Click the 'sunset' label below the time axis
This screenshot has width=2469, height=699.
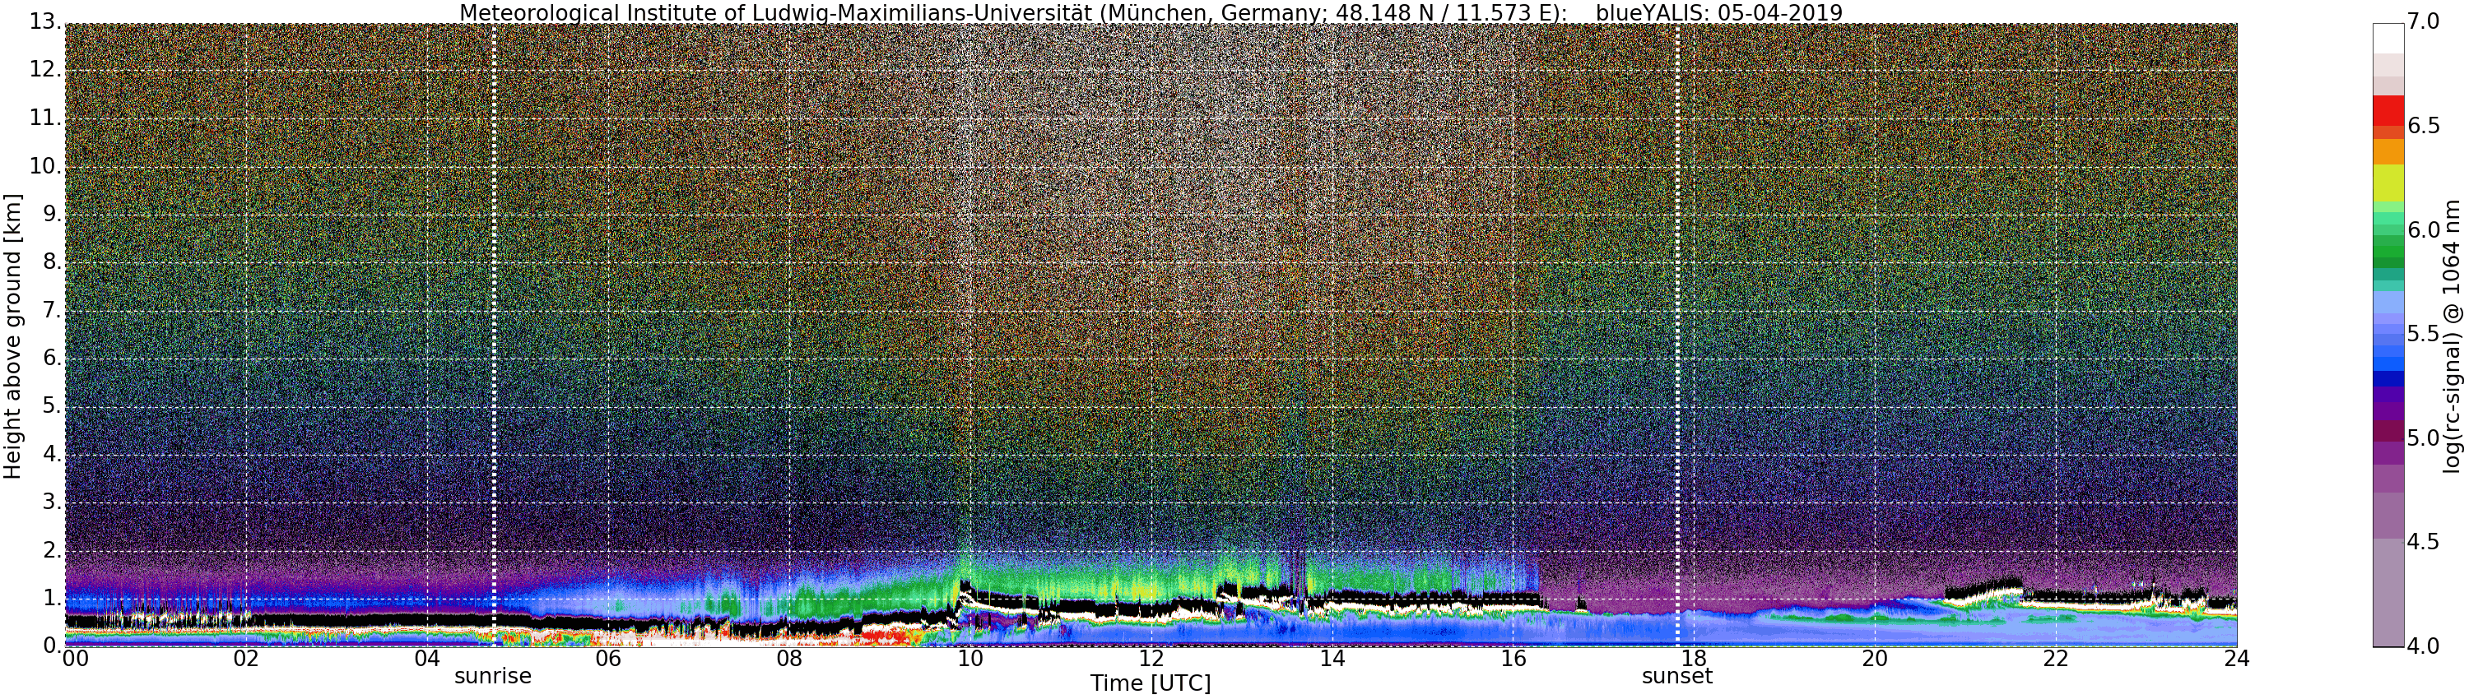pos(1677,676)
